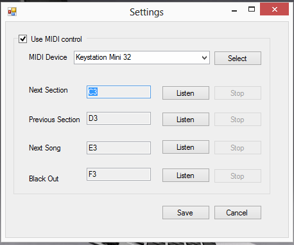Viewport: 294px width, 245px height.
Task: Click Stop beside Previous Section
Action: (238, 120)
